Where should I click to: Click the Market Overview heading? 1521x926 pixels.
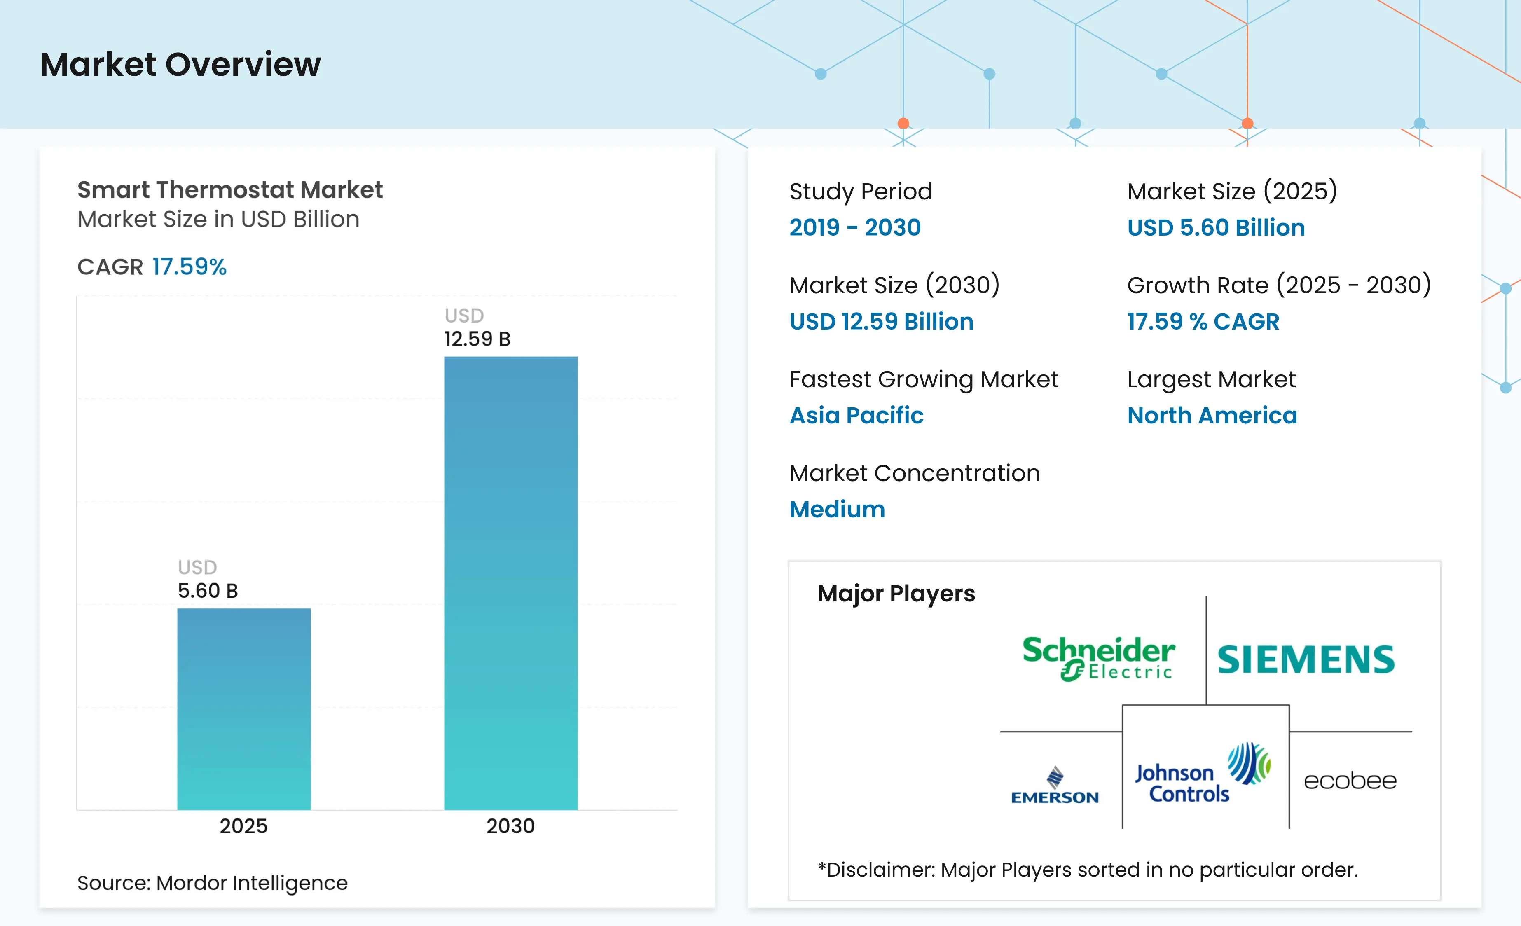180,64
